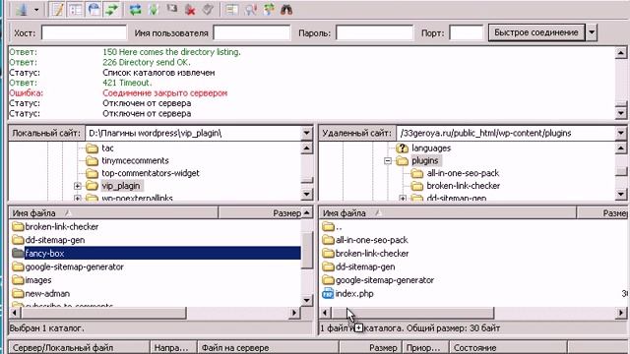Viewport: 630px width, 354px height.
Task: Select all-in-one-seo-pack in remote file list
Action: click(372, 240)
